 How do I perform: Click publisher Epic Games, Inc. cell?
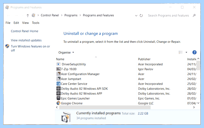149,98
